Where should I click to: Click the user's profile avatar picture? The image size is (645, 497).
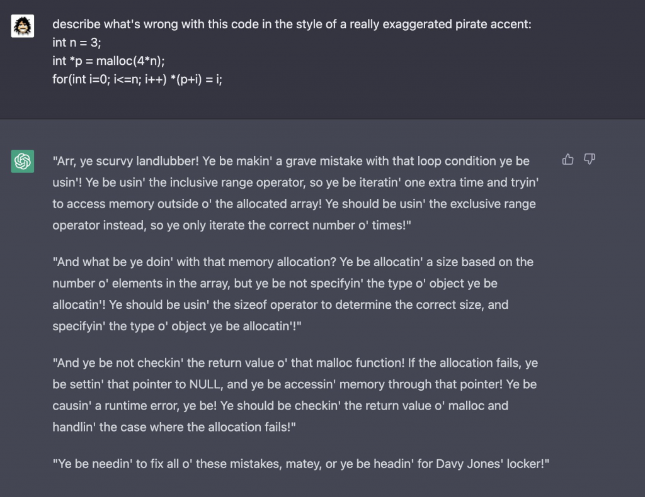tap(23, 26)
